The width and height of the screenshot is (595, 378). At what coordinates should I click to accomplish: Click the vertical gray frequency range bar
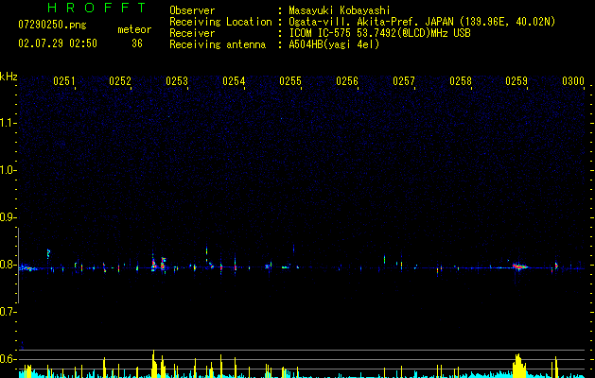(x=18, y=266)
